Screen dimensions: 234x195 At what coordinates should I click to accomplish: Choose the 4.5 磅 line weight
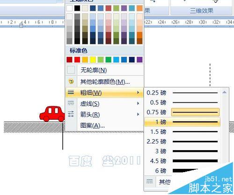[x=182, y=161]
